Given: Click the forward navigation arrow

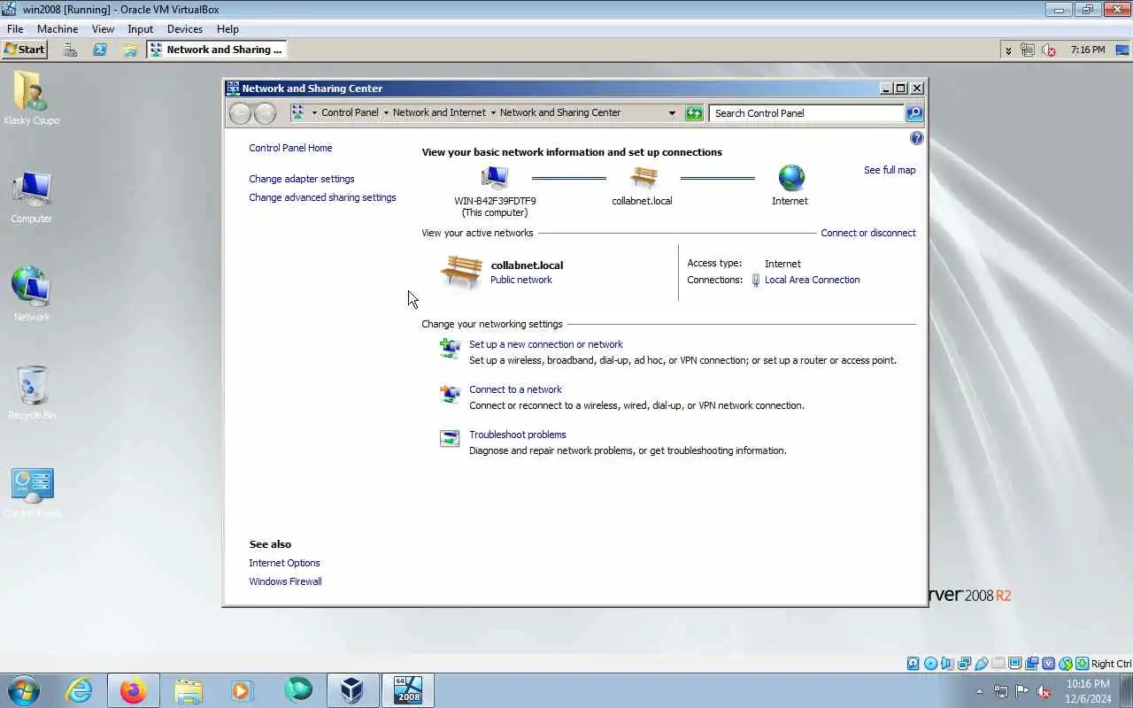Looking at the screenshot, I should [x=265, y=113].
